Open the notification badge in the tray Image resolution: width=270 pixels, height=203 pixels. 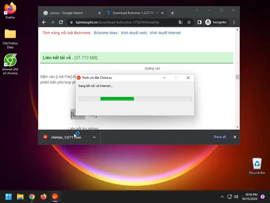(263, 197)
